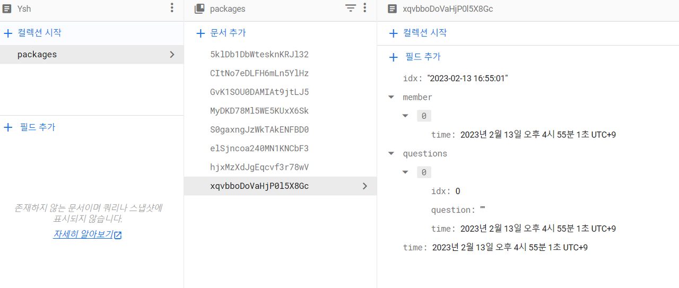
Task: Click the packages title in column header
Action: [x=228, y=8]
